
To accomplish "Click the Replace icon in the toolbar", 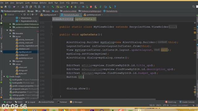I will tap(39, 7).
